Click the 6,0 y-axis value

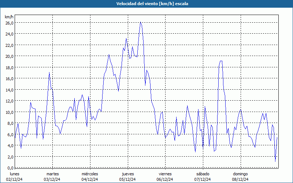tap(10, 135)
